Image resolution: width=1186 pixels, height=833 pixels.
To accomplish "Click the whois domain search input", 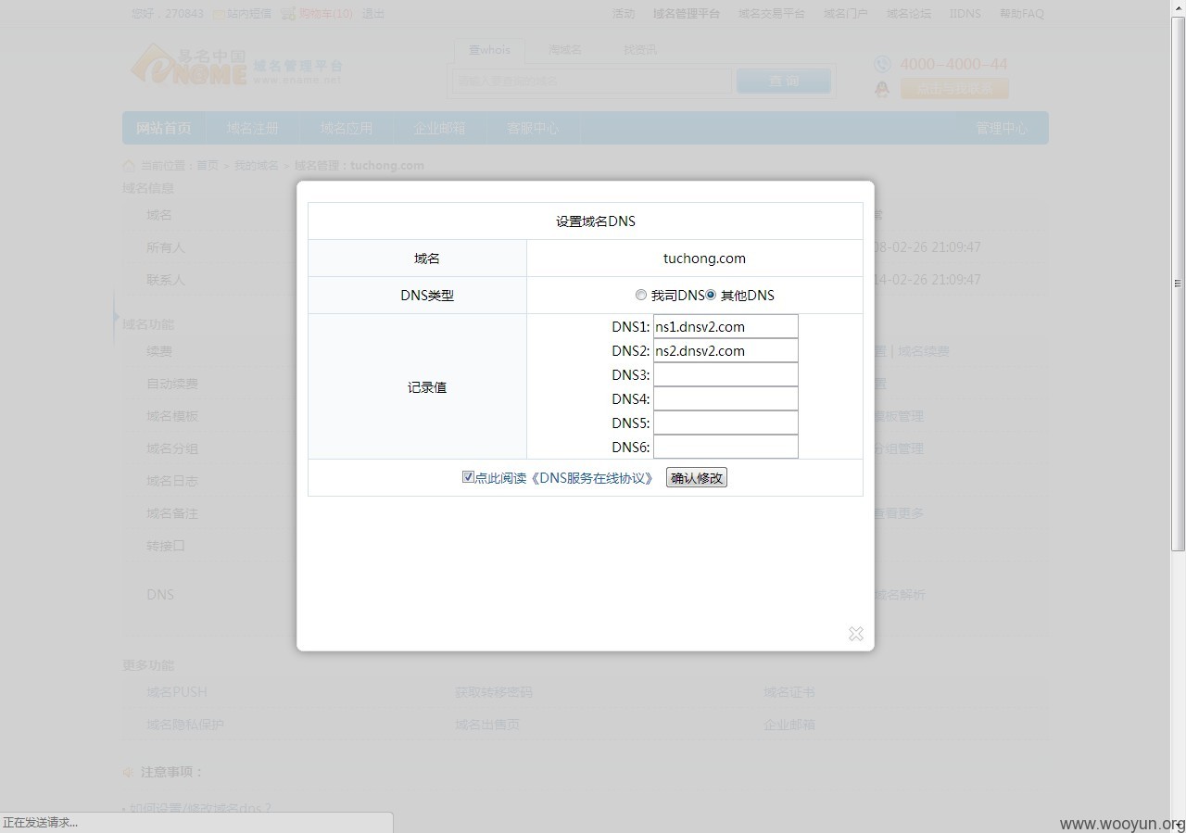I will point(592,82).
